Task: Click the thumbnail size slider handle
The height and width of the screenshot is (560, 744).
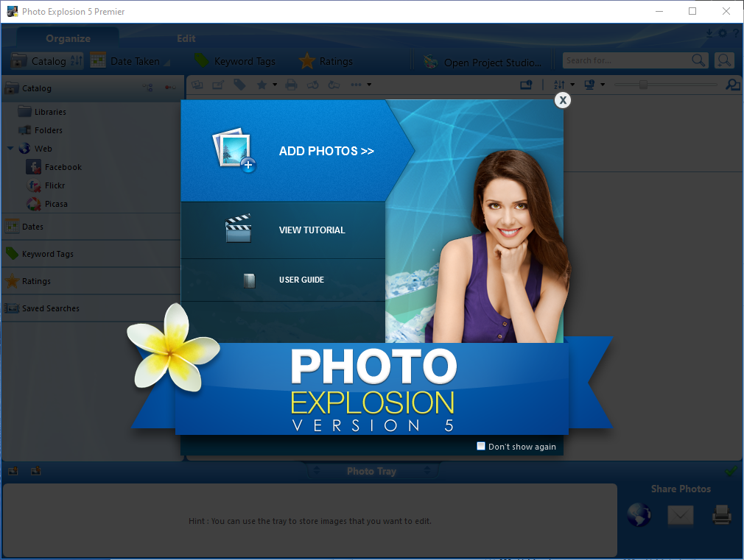Action: click(x=643, y=85)
